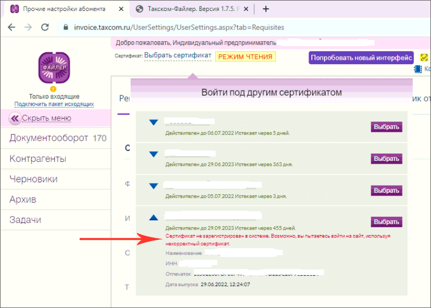Click the Отпечаток label
Screen dimensions: 431x308
point(178,274)
